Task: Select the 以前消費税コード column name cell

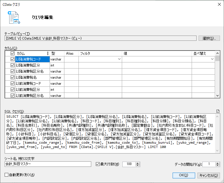Action: (32, 84)
